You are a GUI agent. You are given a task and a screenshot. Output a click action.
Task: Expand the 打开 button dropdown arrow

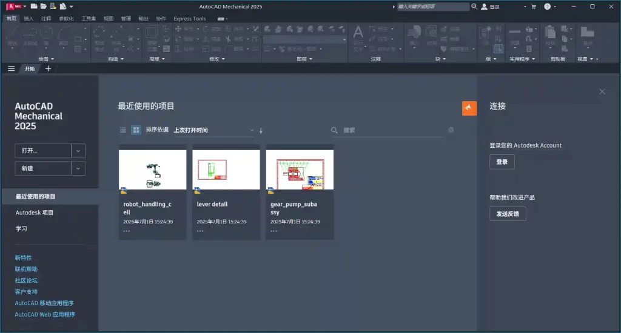pos(78,151)
